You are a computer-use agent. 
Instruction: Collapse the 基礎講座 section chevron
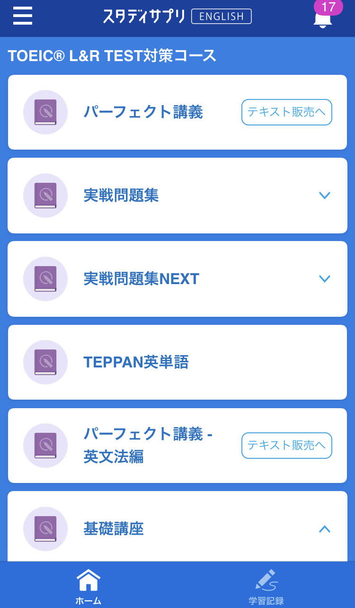coord(324,529)
